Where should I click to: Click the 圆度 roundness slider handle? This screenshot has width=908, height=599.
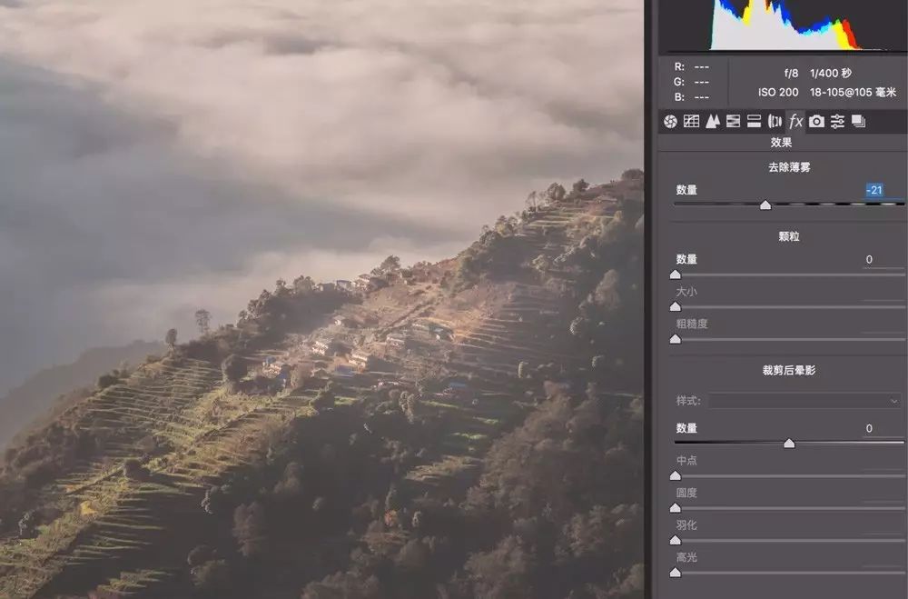pyautogui.click(x=676, y=508)
